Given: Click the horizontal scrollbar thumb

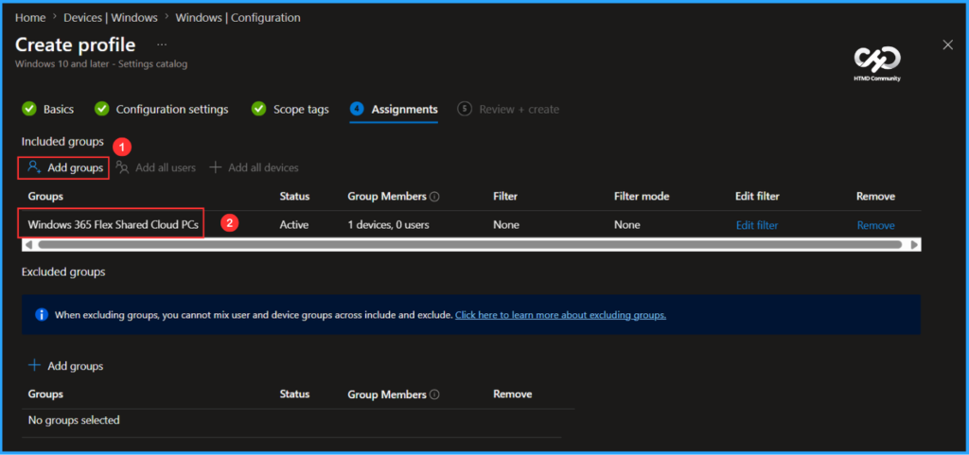Looking at the screenshot, I should coord(469,244).
